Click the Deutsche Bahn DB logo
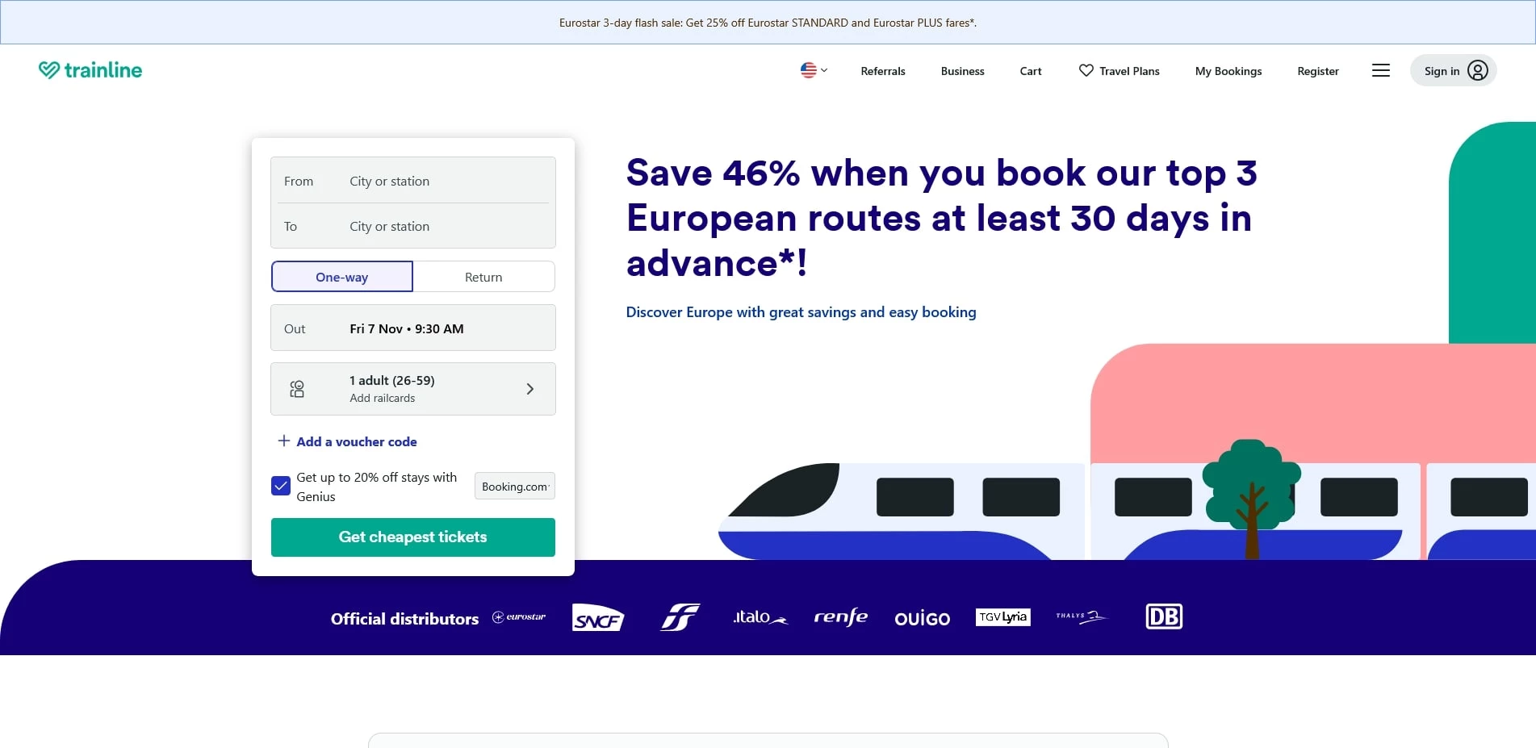 (1164, 616)
